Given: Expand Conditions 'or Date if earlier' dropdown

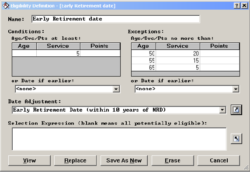Looking at the screenshot, I should [x=116, y=89].
